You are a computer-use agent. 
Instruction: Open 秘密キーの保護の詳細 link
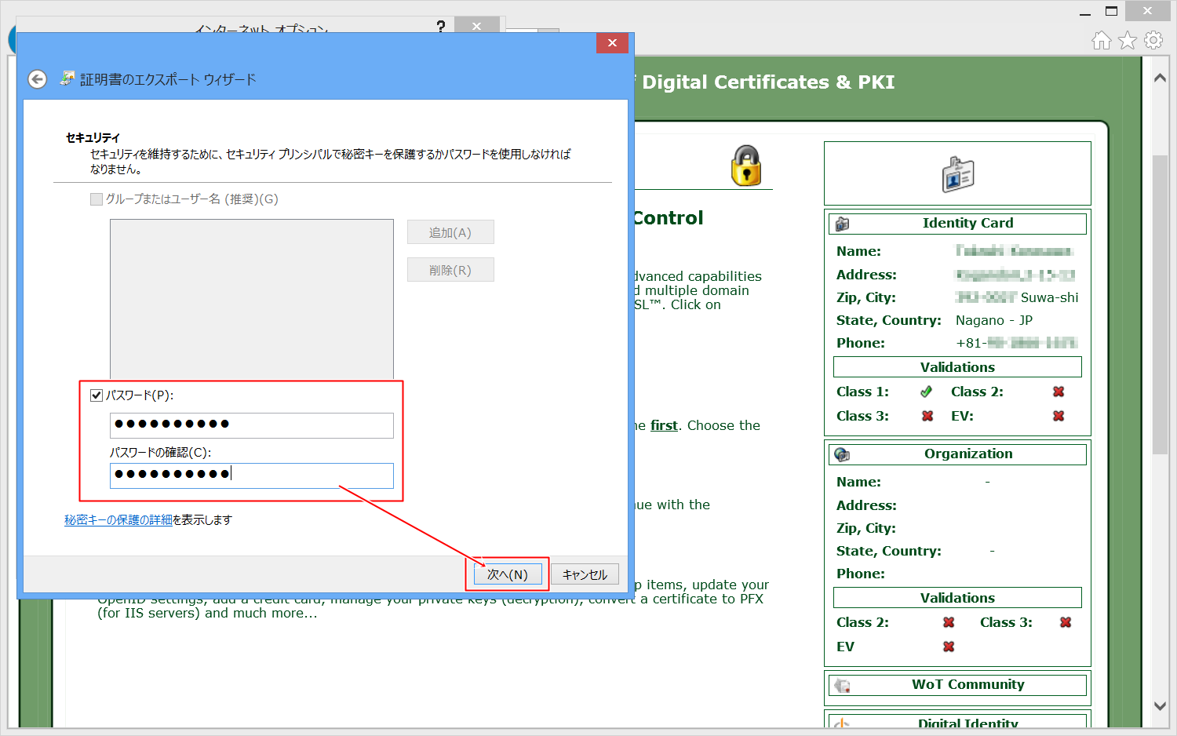(x=118, y=520)
